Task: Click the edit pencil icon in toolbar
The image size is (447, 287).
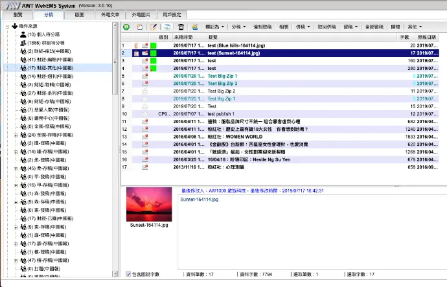Action: tap(154, 27)
